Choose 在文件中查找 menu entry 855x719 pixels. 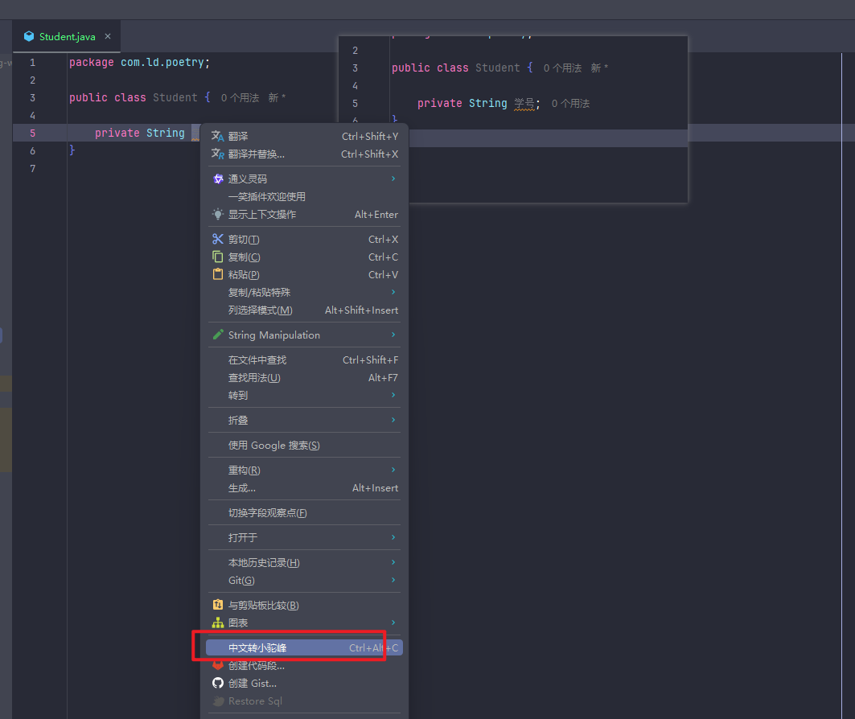tap(304, 359)
